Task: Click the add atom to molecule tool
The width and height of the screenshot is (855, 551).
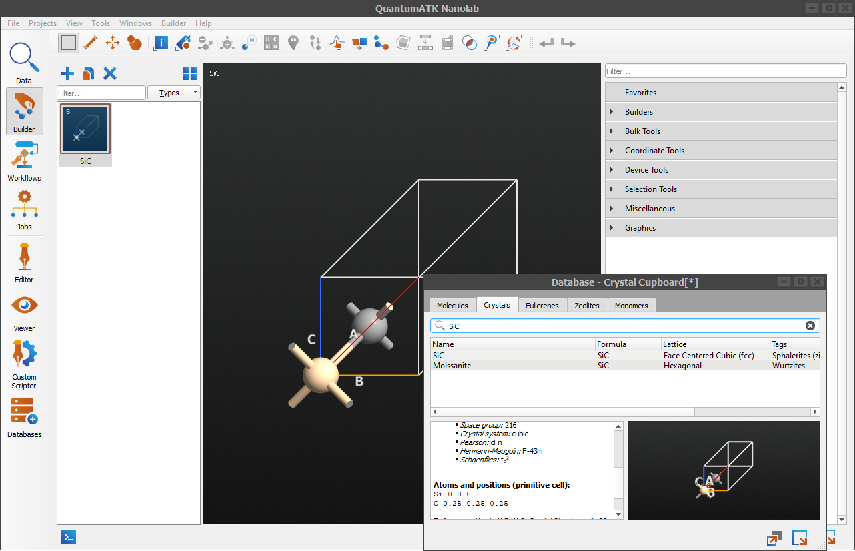Action: point(227,43)
